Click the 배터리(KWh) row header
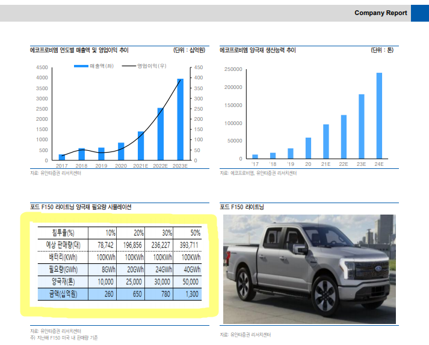 click(63, 257)
